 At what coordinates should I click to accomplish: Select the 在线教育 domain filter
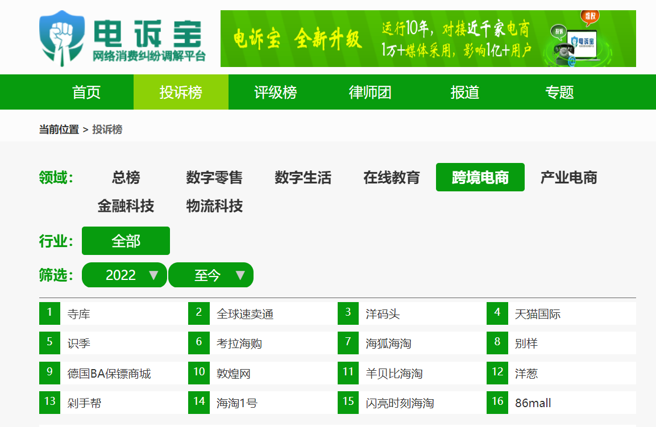pyautogui.click(x=392, y=177)
